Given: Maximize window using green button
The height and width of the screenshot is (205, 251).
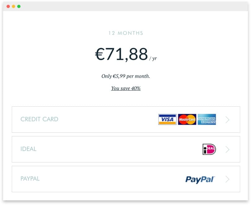Looking at the screenshot, I should click(x=19, y=6).
